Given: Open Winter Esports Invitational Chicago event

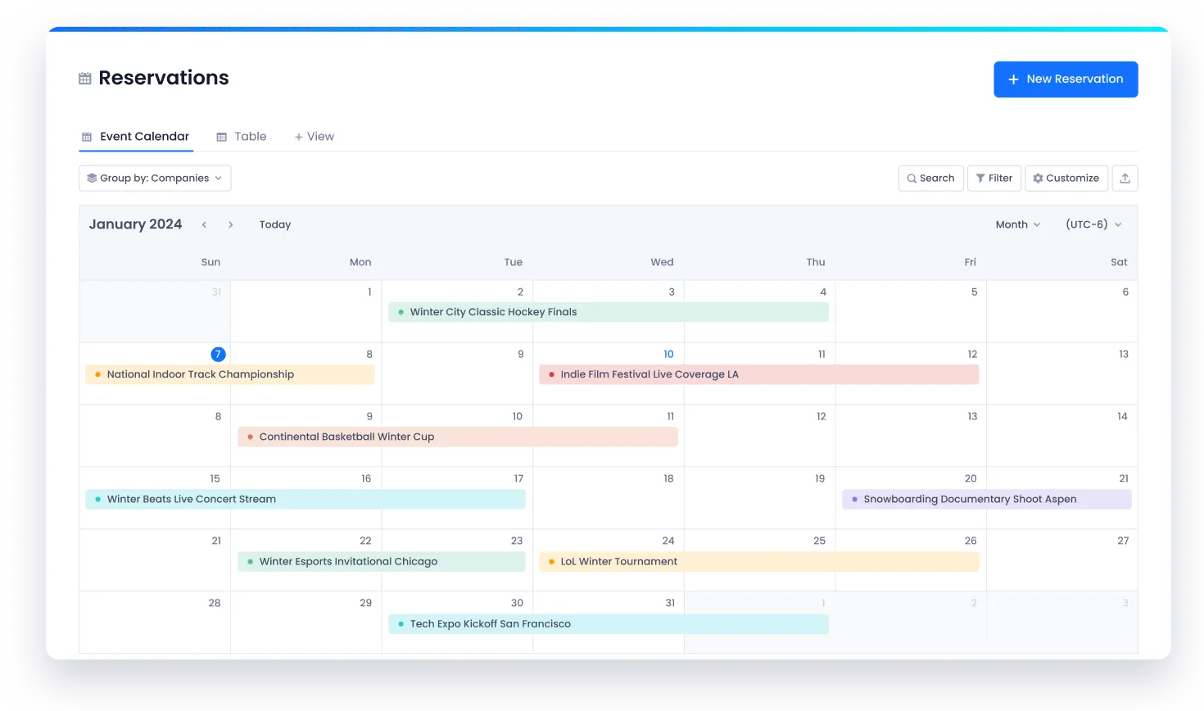Looking at the screenshot, I should point(382,561).
